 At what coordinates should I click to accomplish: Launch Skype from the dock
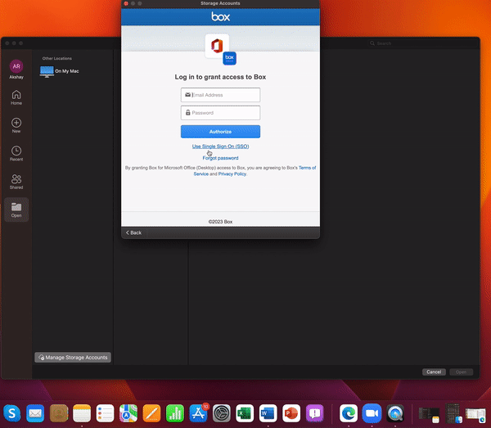(x=12, y=413)
